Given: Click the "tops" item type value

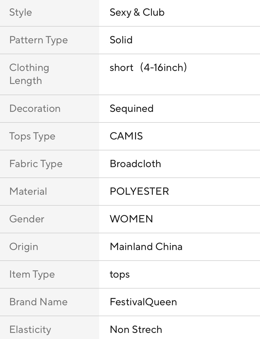Looking at the screenshot, I should (x=120, y=274).
